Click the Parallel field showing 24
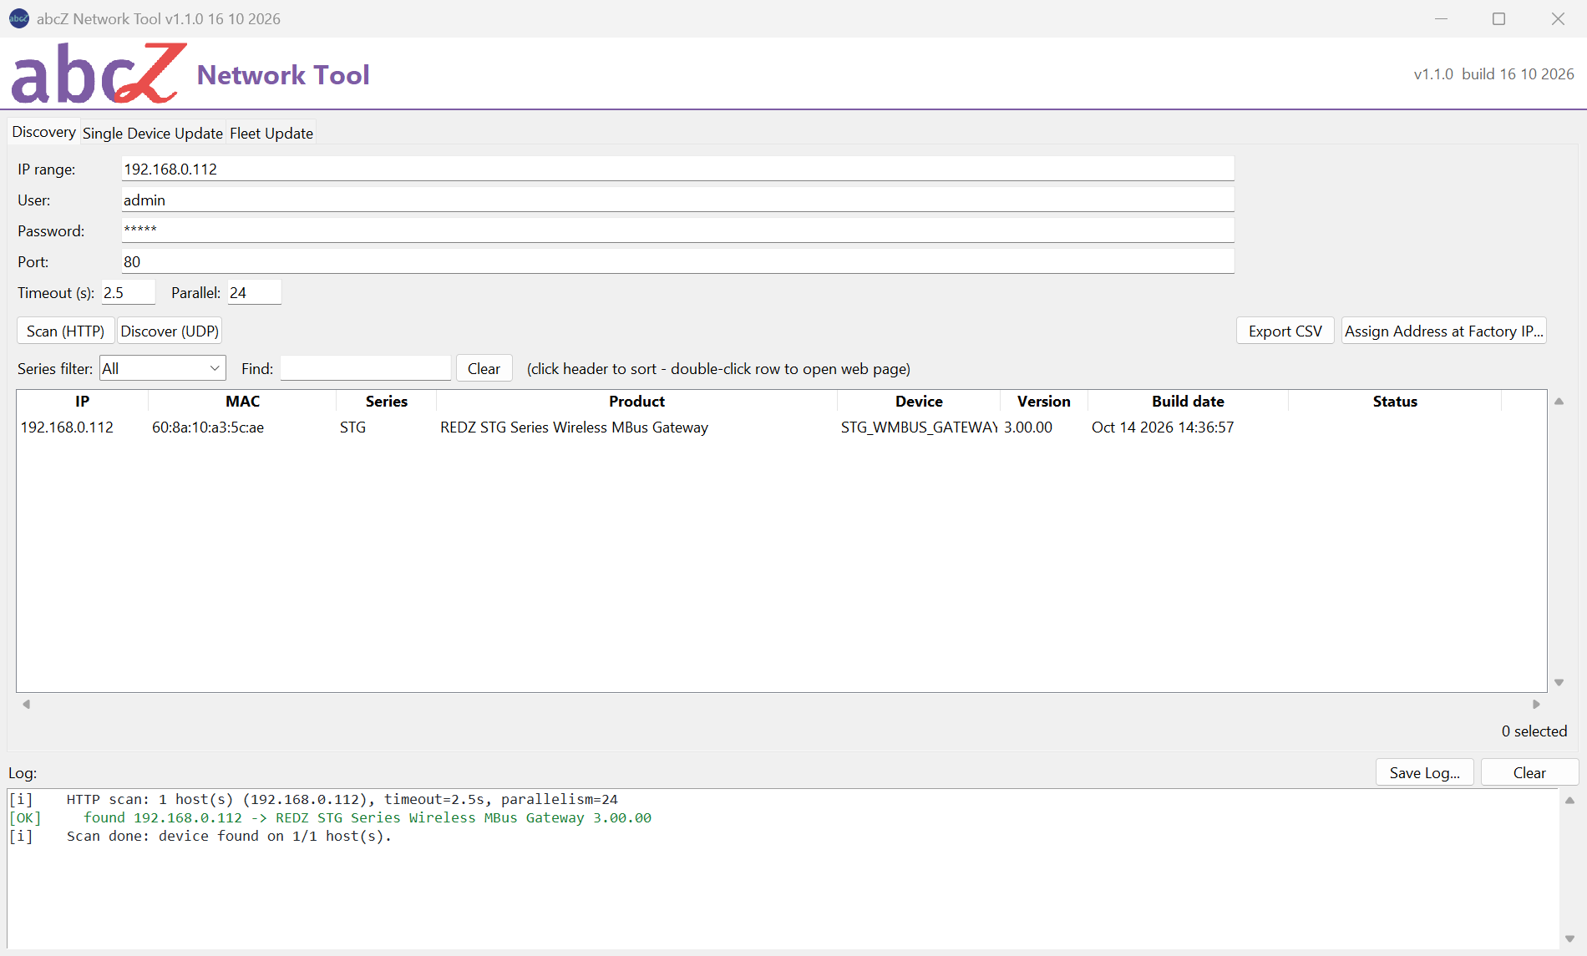The image size is (1587, 956). tap(255, 292)
